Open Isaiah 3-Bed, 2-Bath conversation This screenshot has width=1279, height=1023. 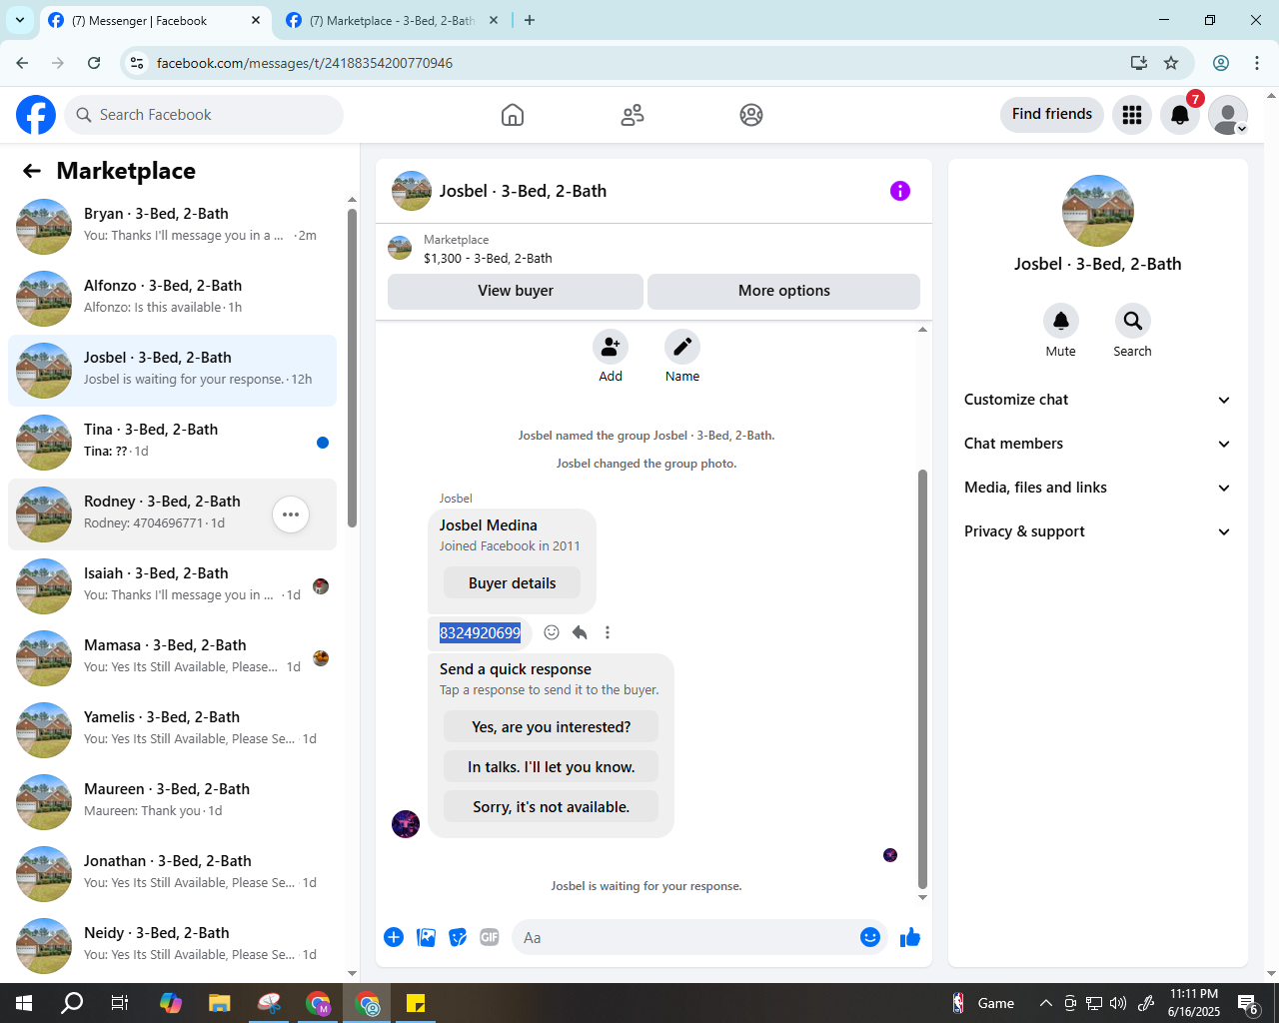click(x=172, y=586)
